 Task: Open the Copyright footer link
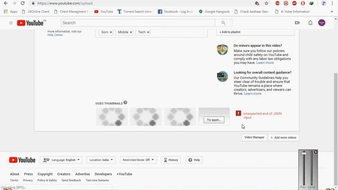pos(45,174)
